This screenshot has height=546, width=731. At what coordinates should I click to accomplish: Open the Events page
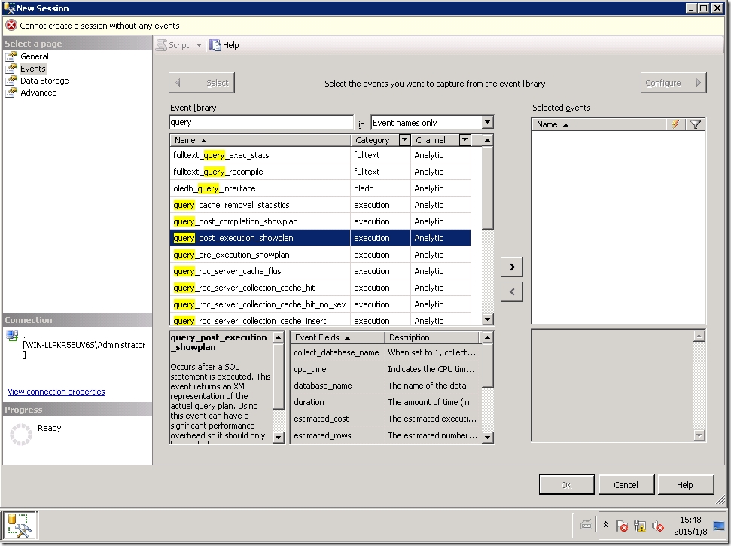coord(32,69)
